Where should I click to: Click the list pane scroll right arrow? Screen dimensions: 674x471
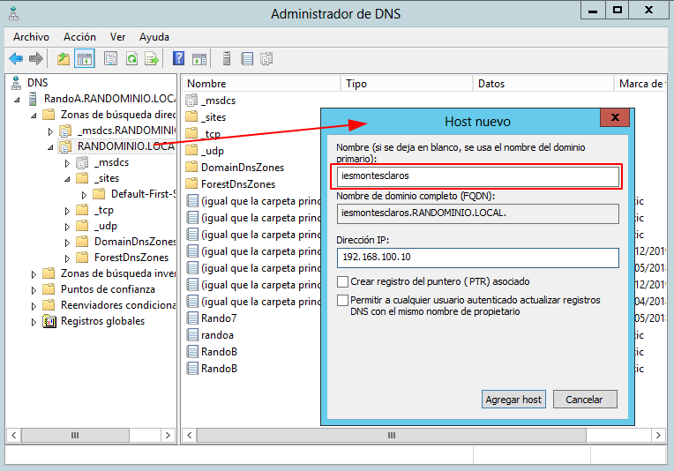pyautogui.click(x=658, y=435)
